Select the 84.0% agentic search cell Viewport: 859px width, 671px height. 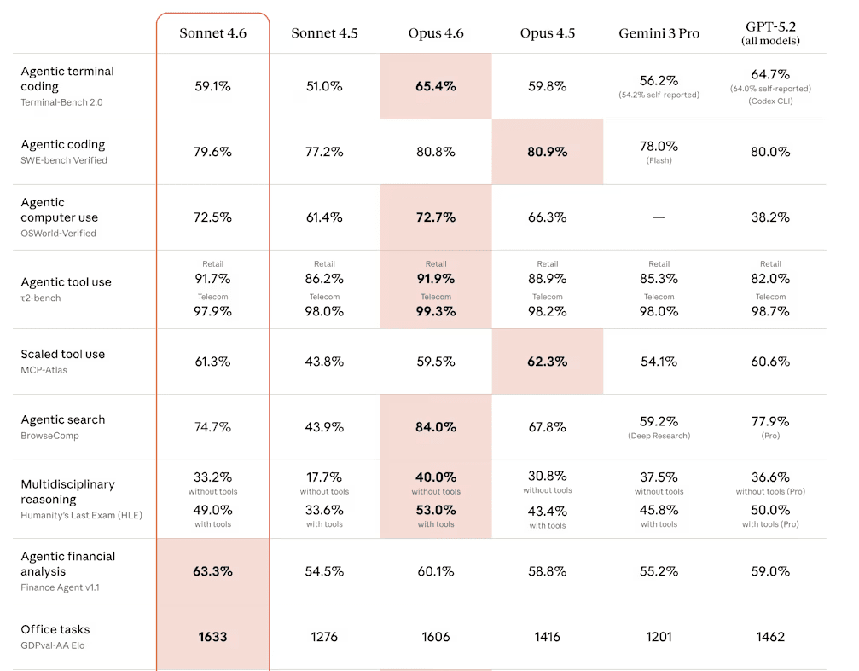[436, 427]
